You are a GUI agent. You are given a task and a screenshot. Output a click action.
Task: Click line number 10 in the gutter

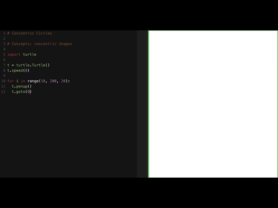point(3,81)
